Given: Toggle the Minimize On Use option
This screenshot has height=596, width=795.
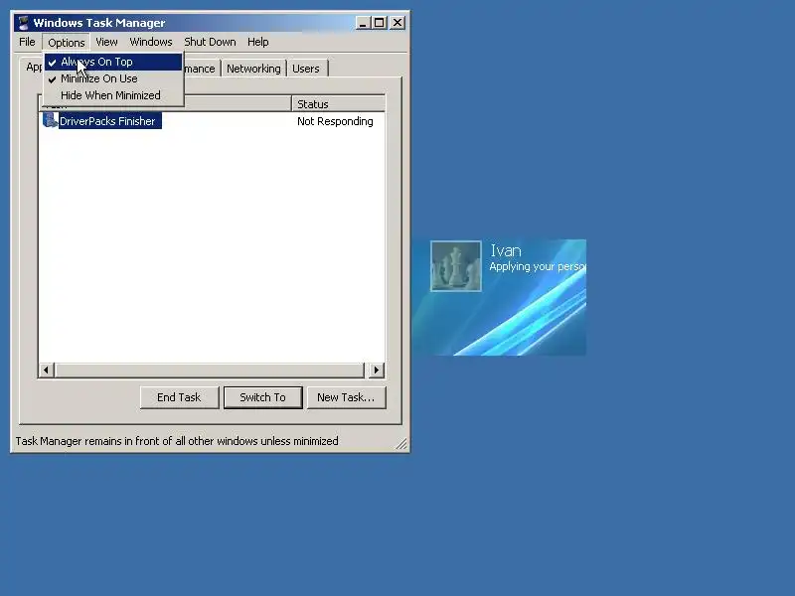Looking at the screenshot, I should [113, 78].
